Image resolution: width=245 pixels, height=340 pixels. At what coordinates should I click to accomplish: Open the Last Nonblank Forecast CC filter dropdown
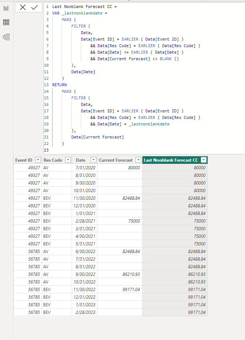(x=204, y=160)
